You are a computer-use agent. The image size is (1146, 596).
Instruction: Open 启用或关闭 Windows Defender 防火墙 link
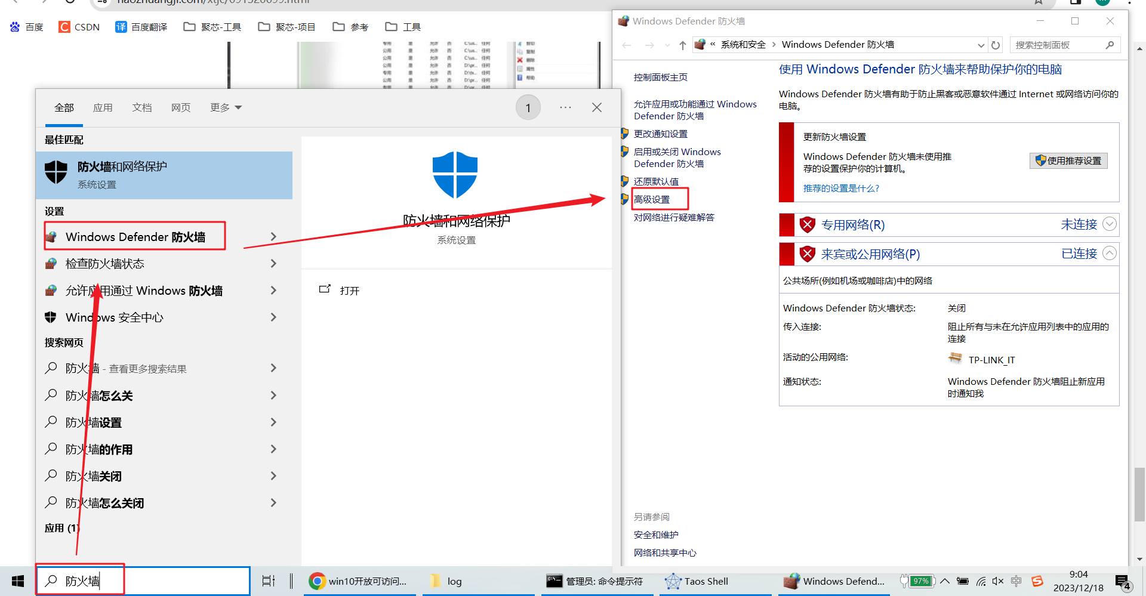pyautogui.click(x=677, y=158)
